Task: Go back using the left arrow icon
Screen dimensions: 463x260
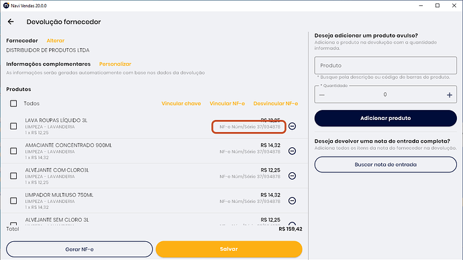Action: (11, 21)
